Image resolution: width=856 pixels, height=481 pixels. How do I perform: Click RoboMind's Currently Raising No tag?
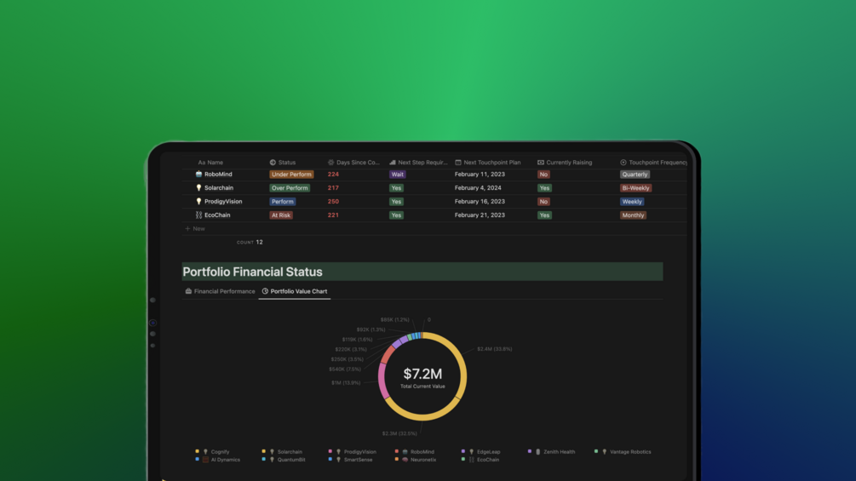543,175
